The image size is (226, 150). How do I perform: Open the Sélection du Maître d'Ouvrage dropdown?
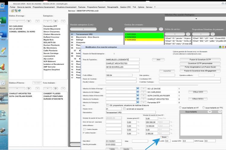coord(138,88)
